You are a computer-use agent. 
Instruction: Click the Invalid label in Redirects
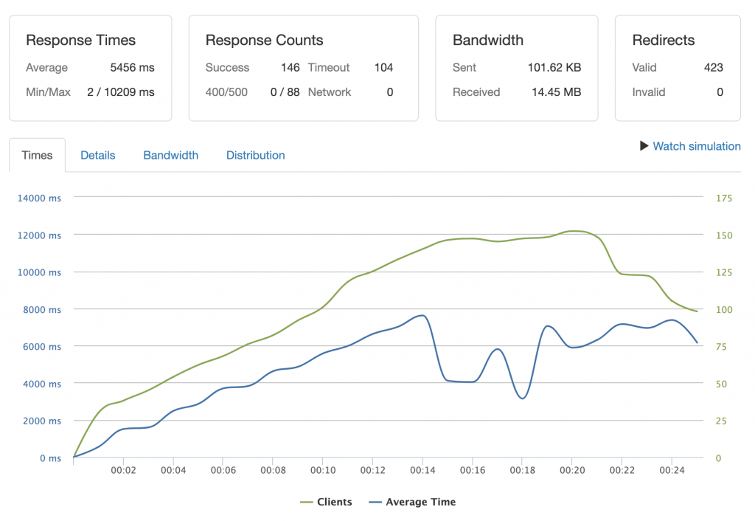point(649,92)
